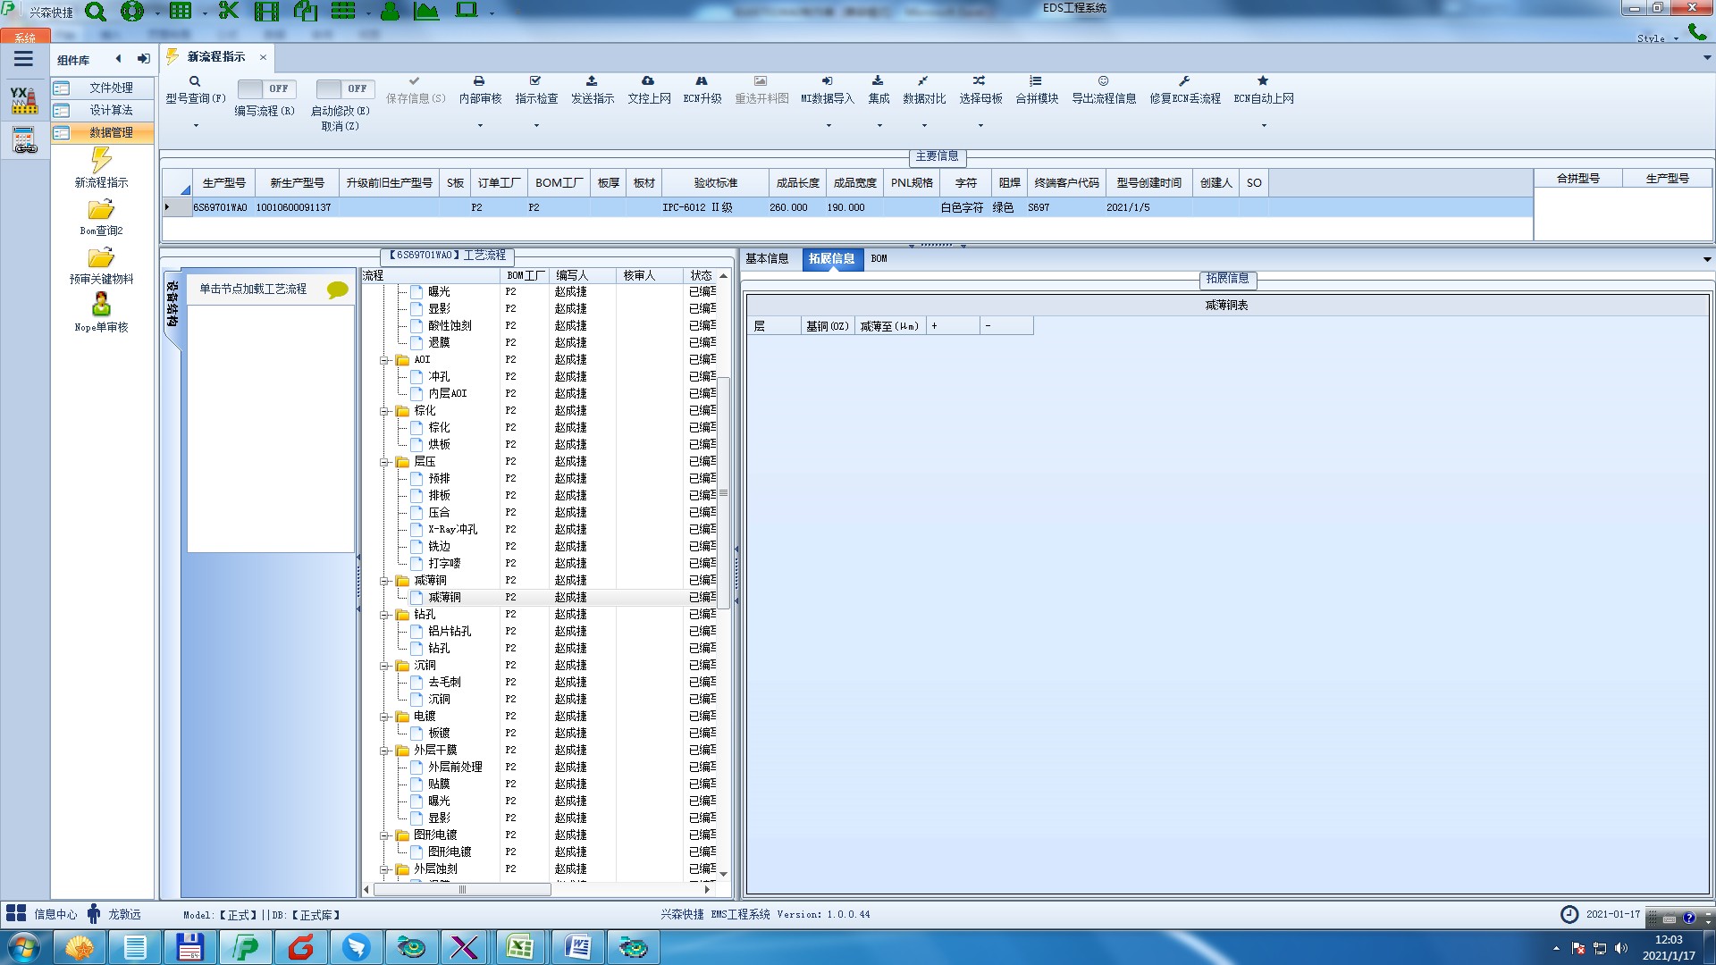Click the 文控上网 cloud icon

648,81
